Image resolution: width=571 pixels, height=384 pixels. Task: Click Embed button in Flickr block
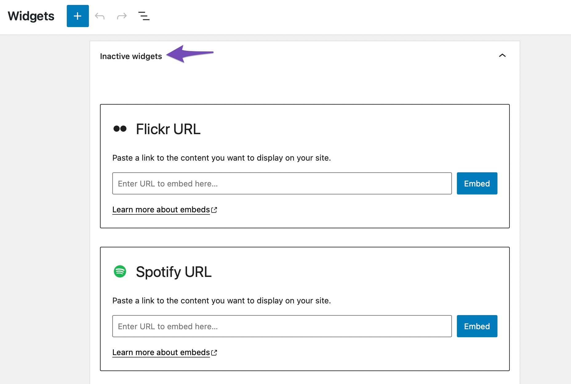(477, 183)
